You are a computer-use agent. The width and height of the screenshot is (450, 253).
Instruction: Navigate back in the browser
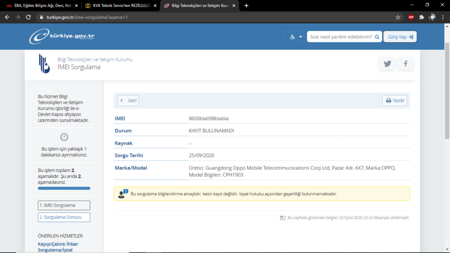point(7,17)
